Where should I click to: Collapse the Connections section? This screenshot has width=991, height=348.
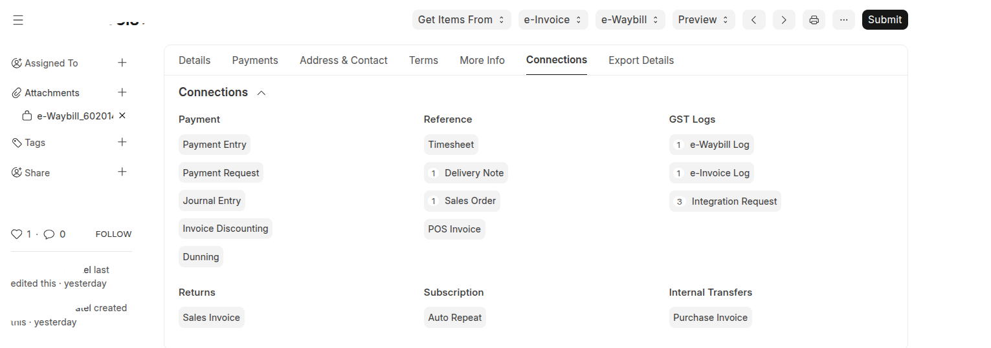point(262,93)
